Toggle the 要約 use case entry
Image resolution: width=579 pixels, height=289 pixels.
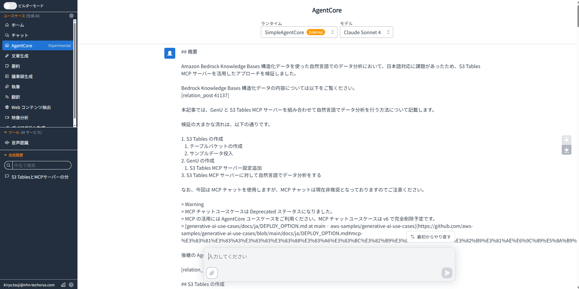16,66
